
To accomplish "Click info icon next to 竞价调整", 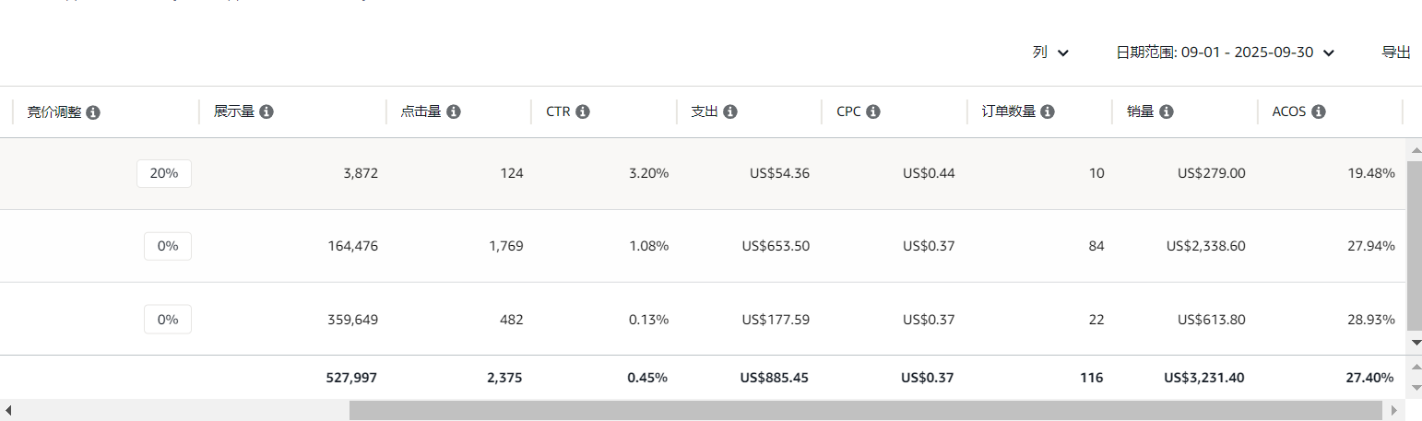I will (93, 112).
